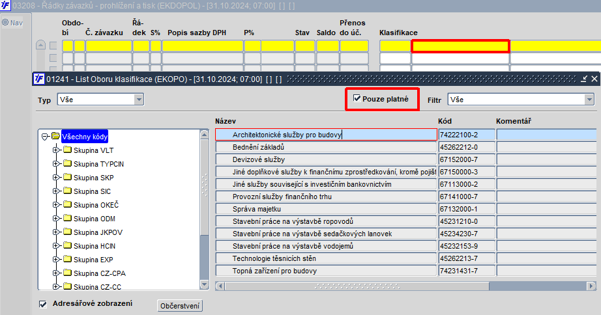Viewport: 601px width, 315px height.
Task: Collapse the Všechny kódy root node
Action: click(x=44, y=137)
